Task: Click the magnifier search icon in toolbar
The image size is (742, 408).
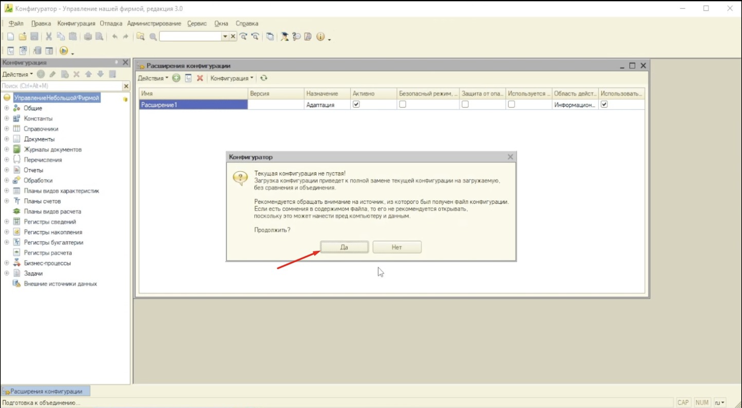Action: click(x=153, y=37)
